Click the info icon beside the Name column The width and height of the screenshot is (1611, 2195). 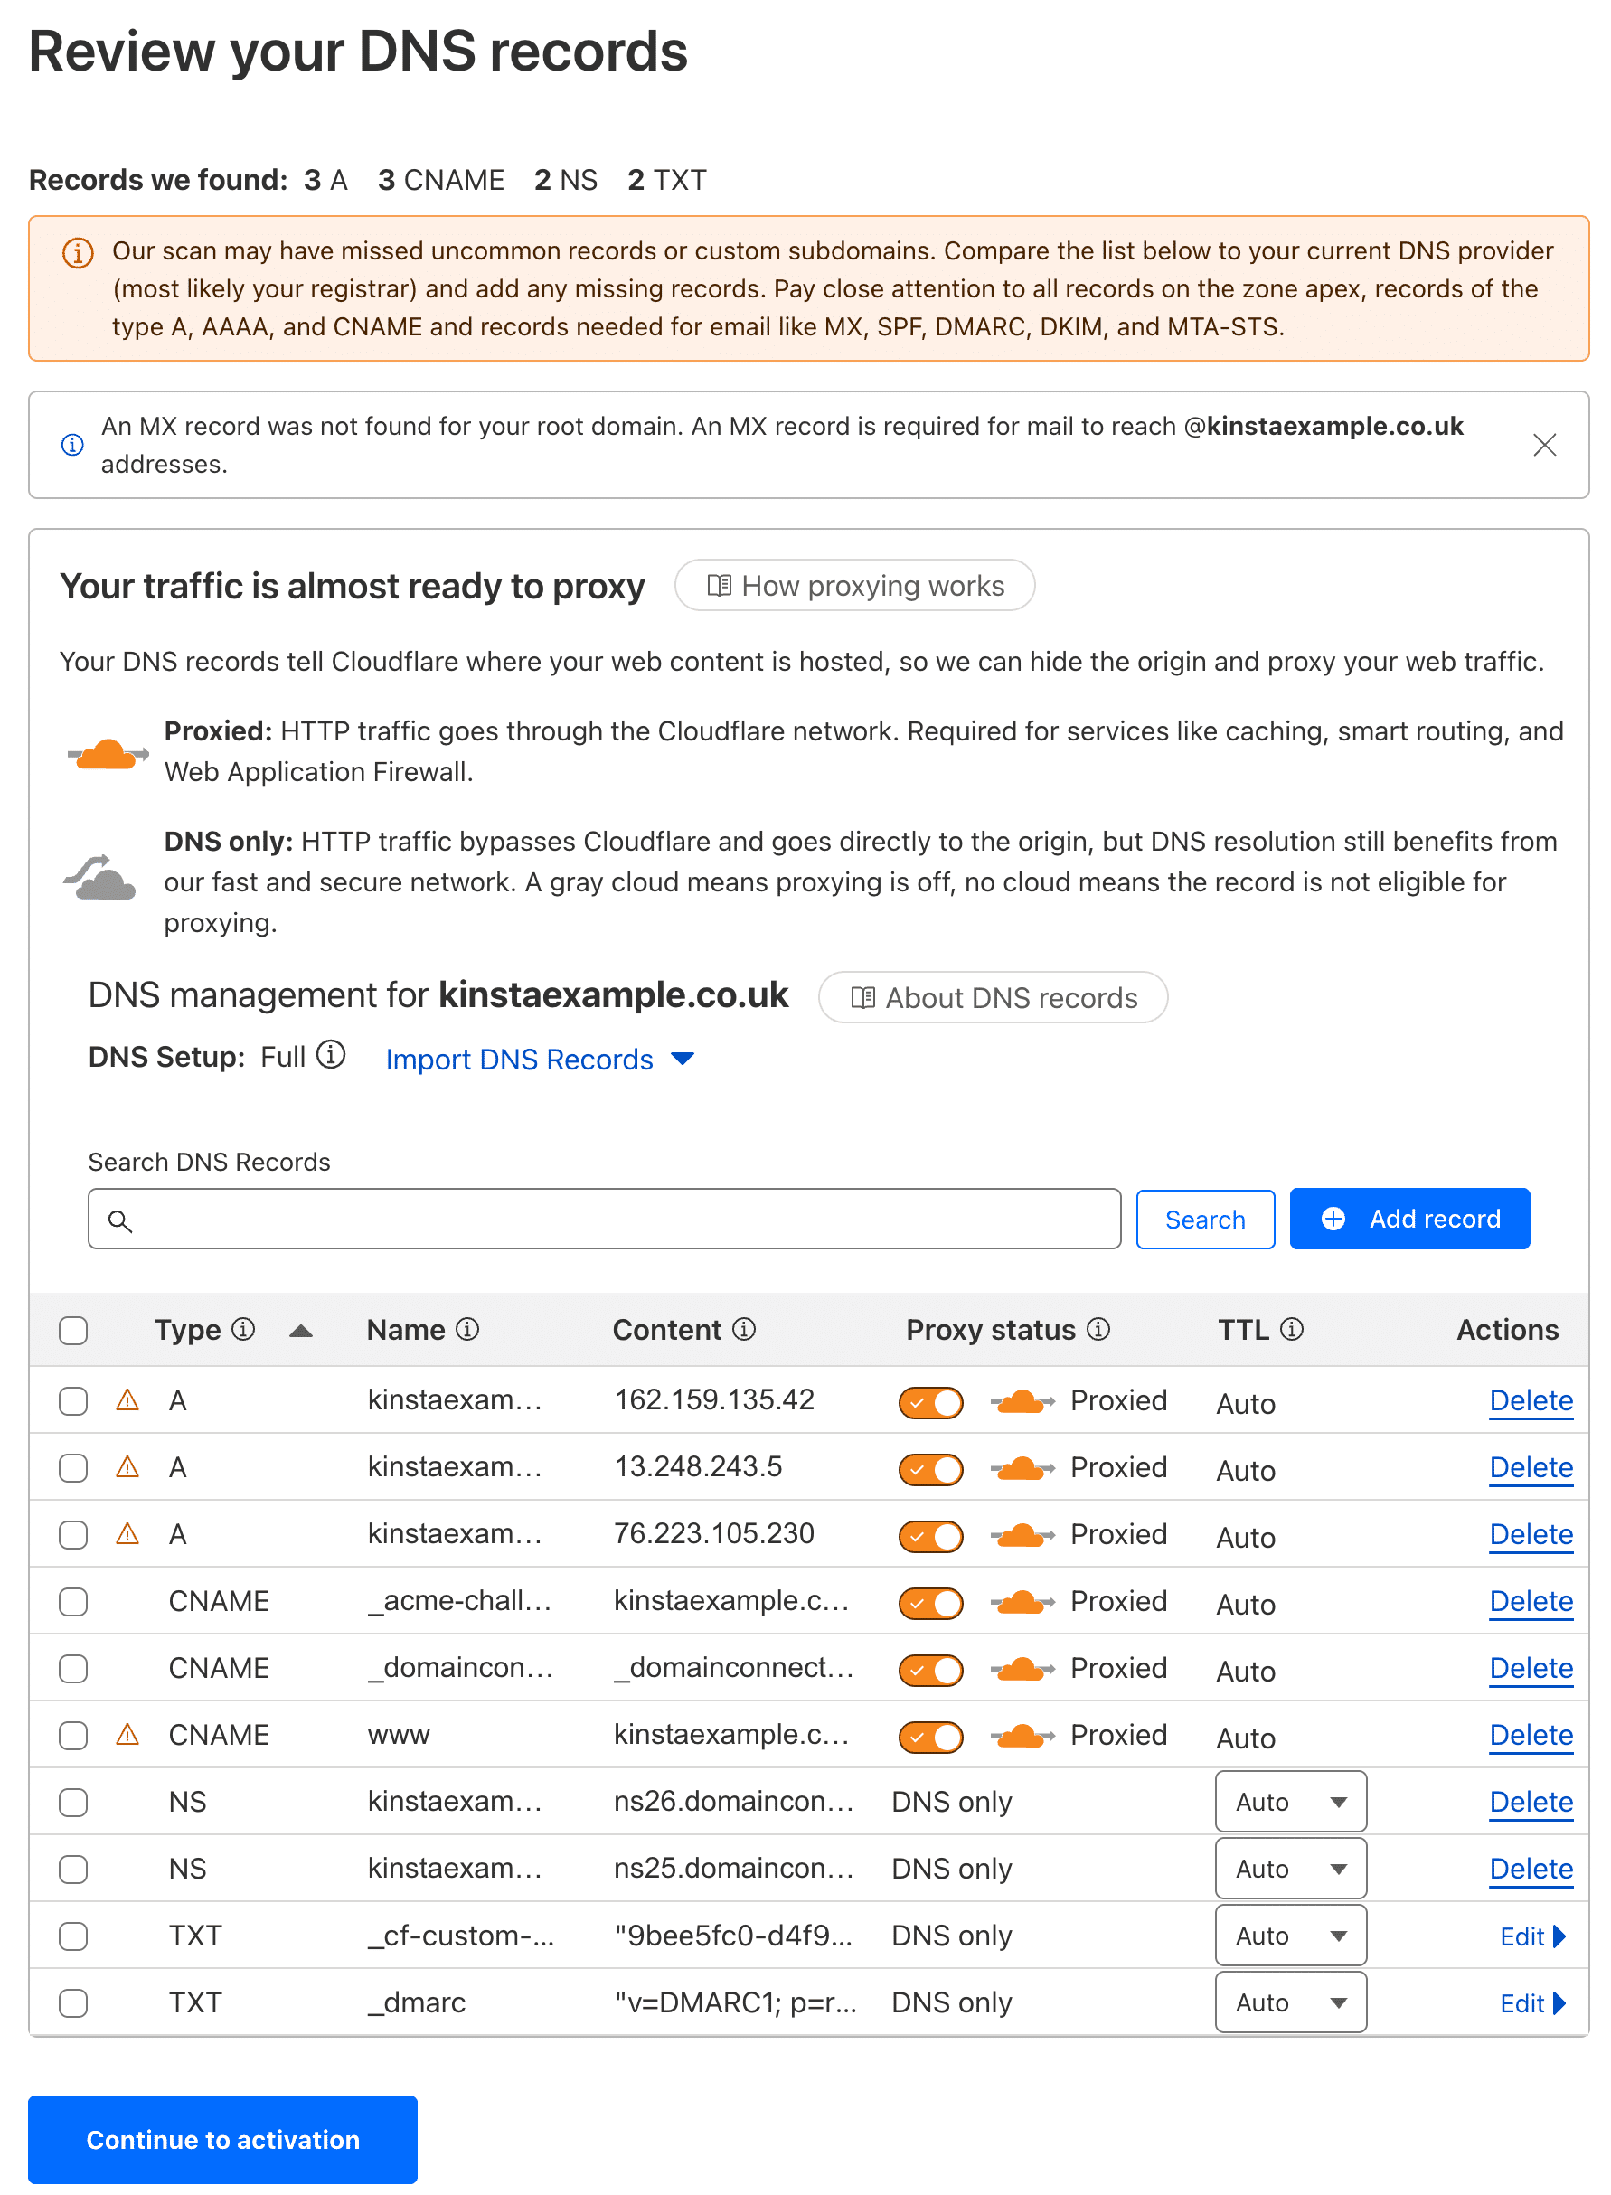click(x=467, y=1329)
